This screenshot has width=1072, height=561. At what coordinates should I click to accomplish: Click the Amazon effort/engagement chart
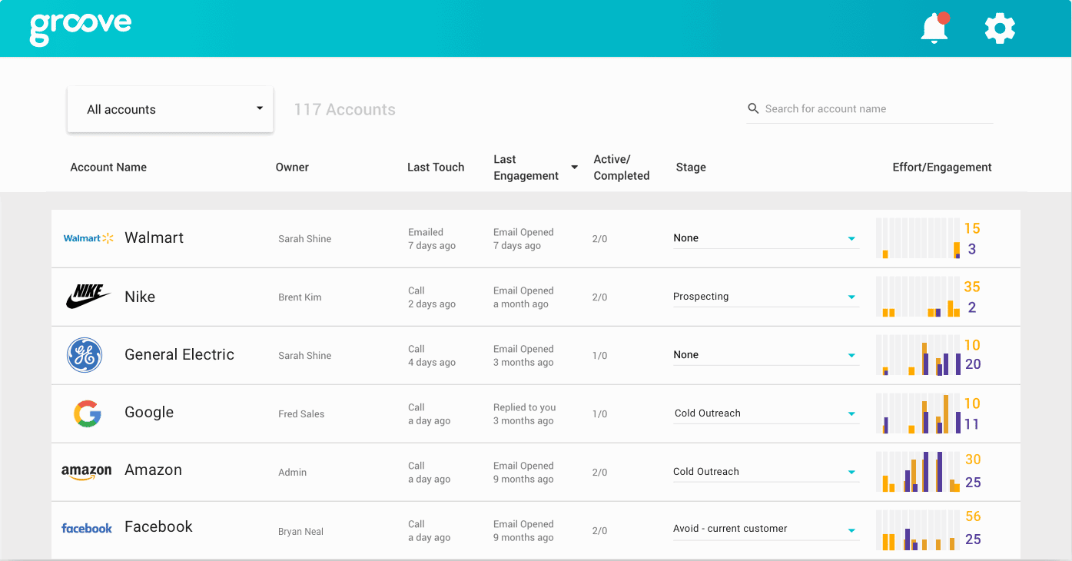pos(918,472)
